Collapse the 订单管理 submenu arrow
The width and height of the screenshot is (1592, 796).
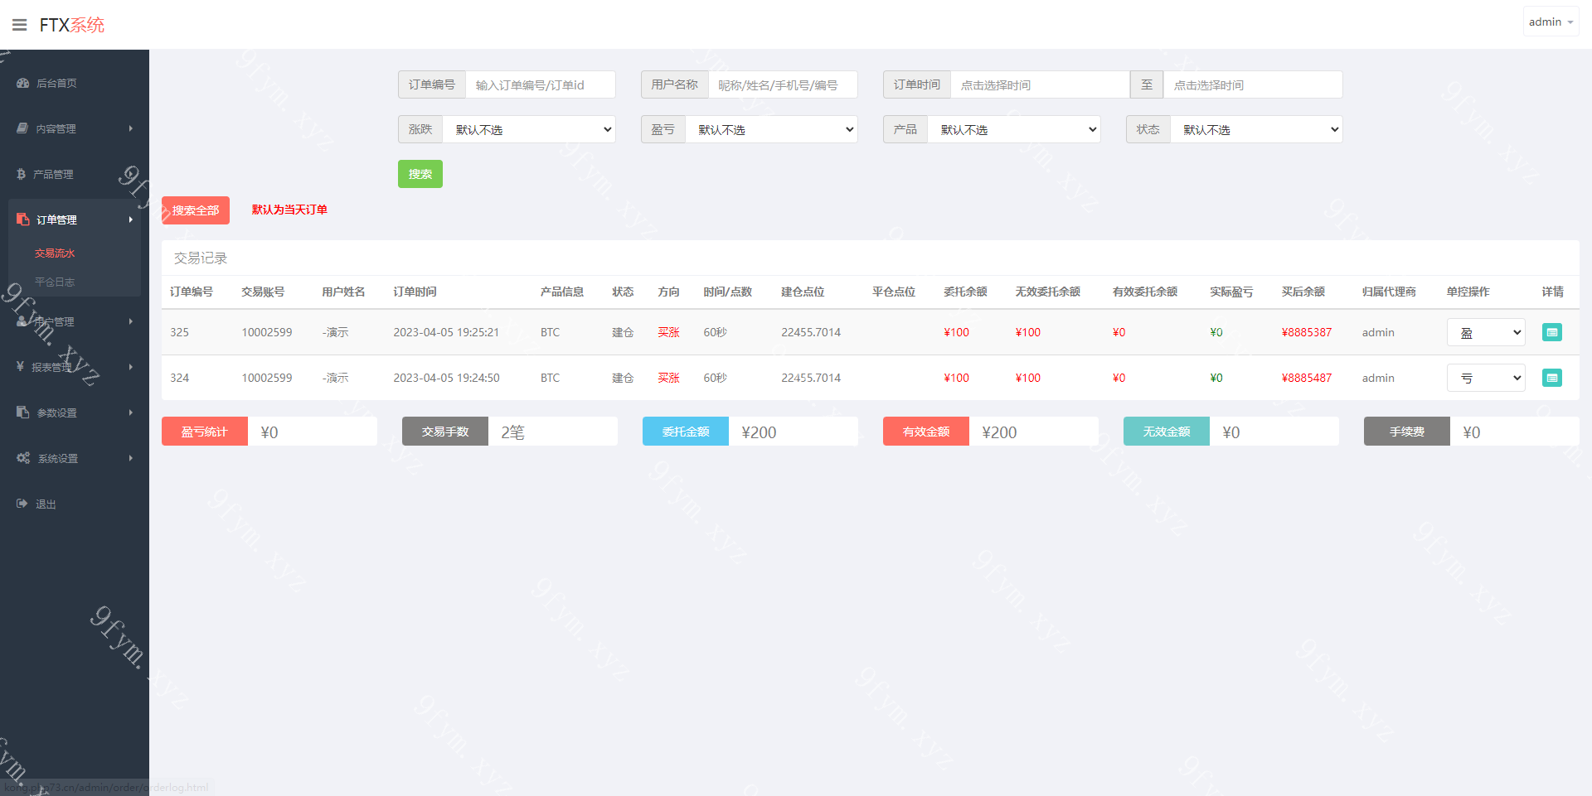pyautogui.click(x=131, y=220)
